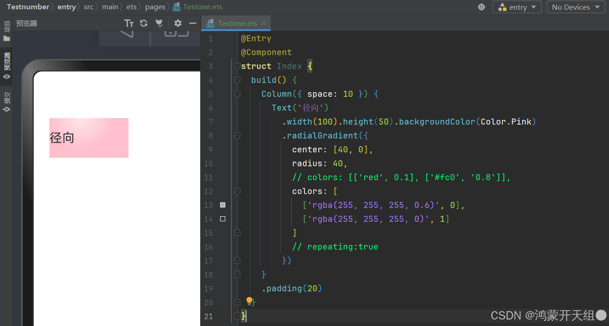
Task: Click the entry breadcrumb segment
Action: [x=67, y=7]
